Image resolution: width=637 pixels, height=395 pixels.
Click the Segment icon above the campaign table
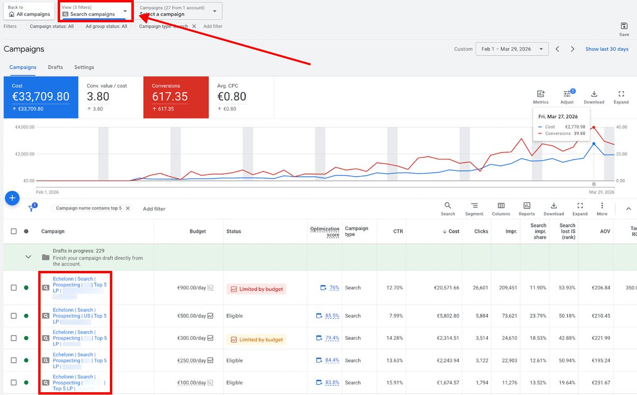(x=474, y=207)
